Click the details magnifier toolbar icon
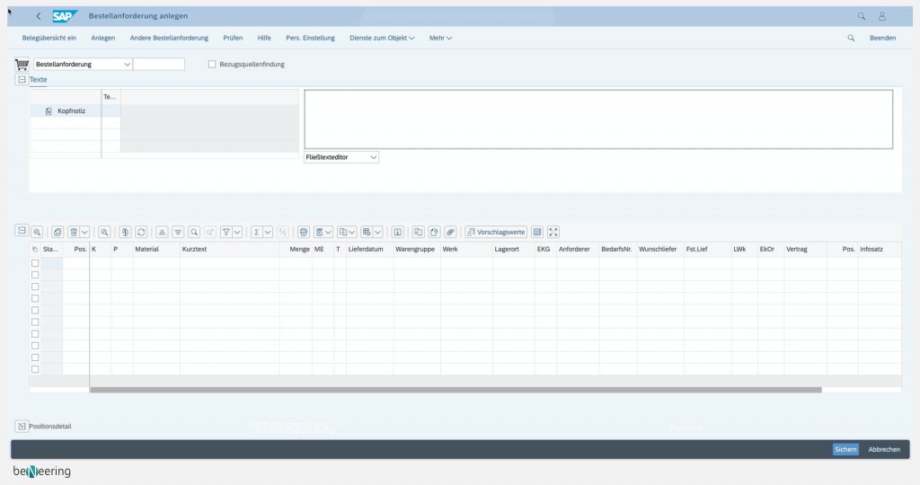920x485 pixels. point(37,233)
